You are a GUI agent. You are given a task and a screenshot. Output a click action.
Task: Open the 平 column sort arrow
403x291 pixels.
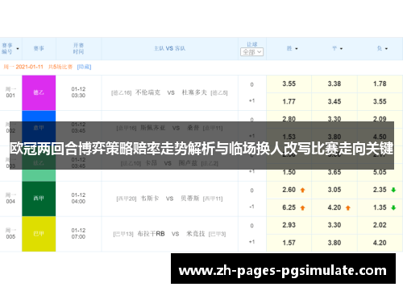tap(341, 49)
